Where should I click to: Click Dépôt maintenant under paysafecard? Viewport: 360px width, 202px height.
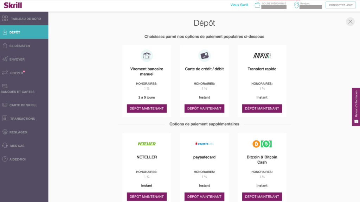pyautogui.click(x=204, y=197)
